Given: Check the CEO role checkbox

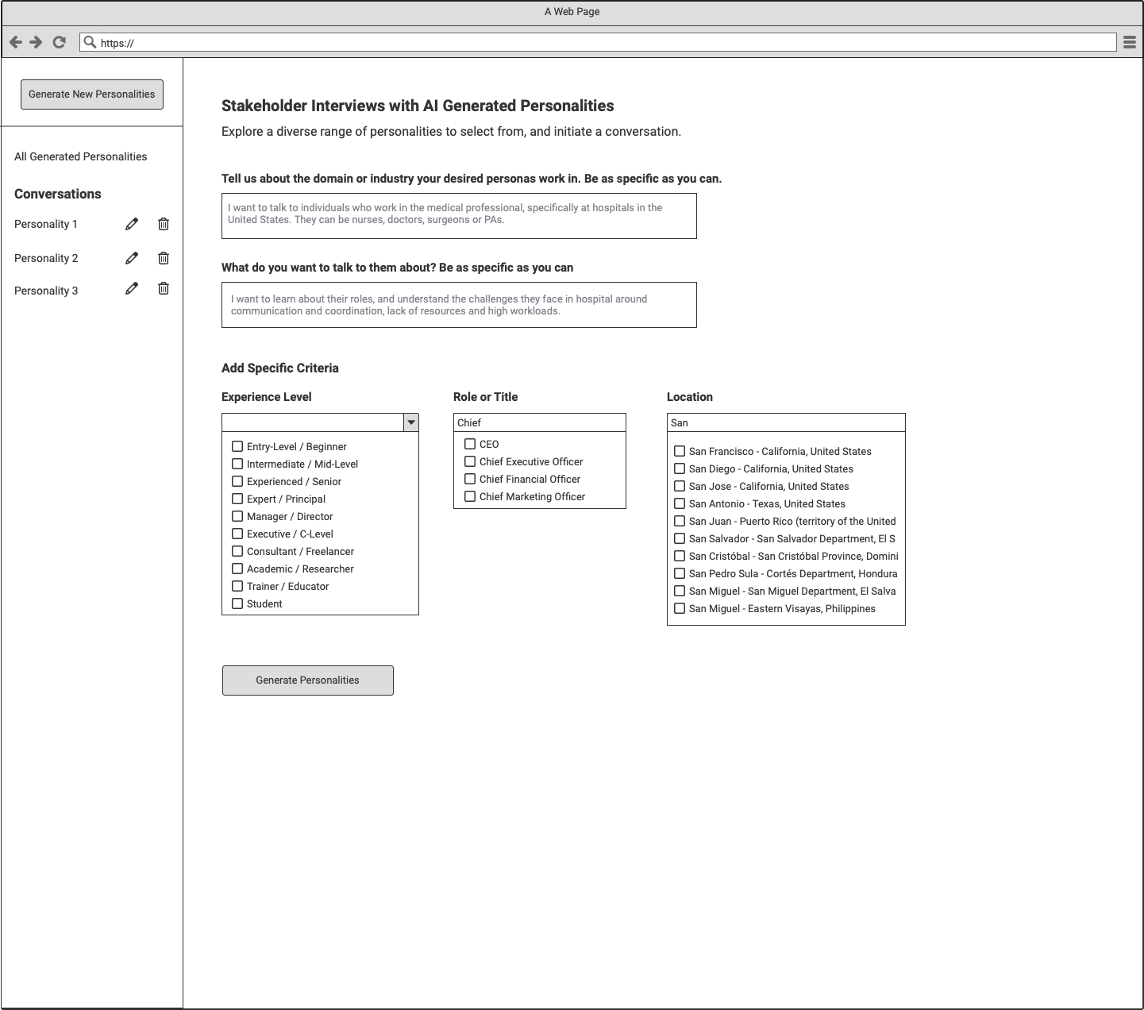Looking at the screenshot, I should point(470,444).
